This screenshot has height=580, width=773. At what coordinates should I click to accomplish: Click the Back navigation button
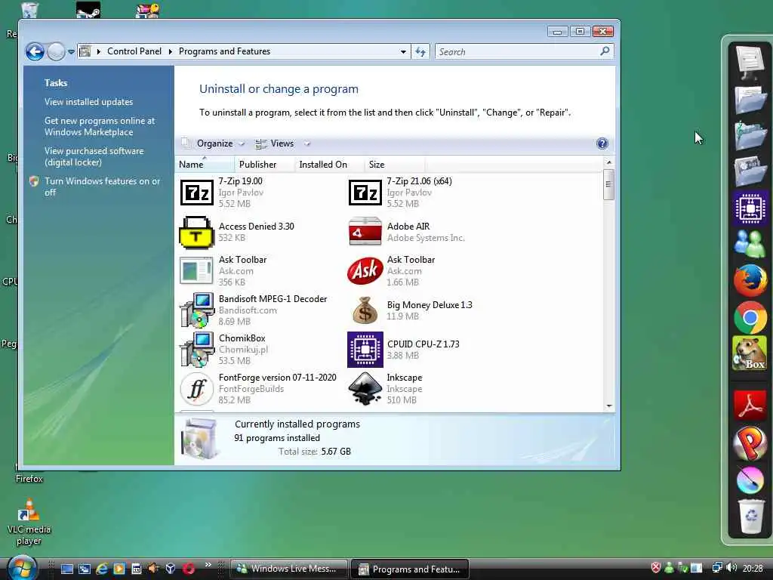pyautogui.click(x=35, y=51)
